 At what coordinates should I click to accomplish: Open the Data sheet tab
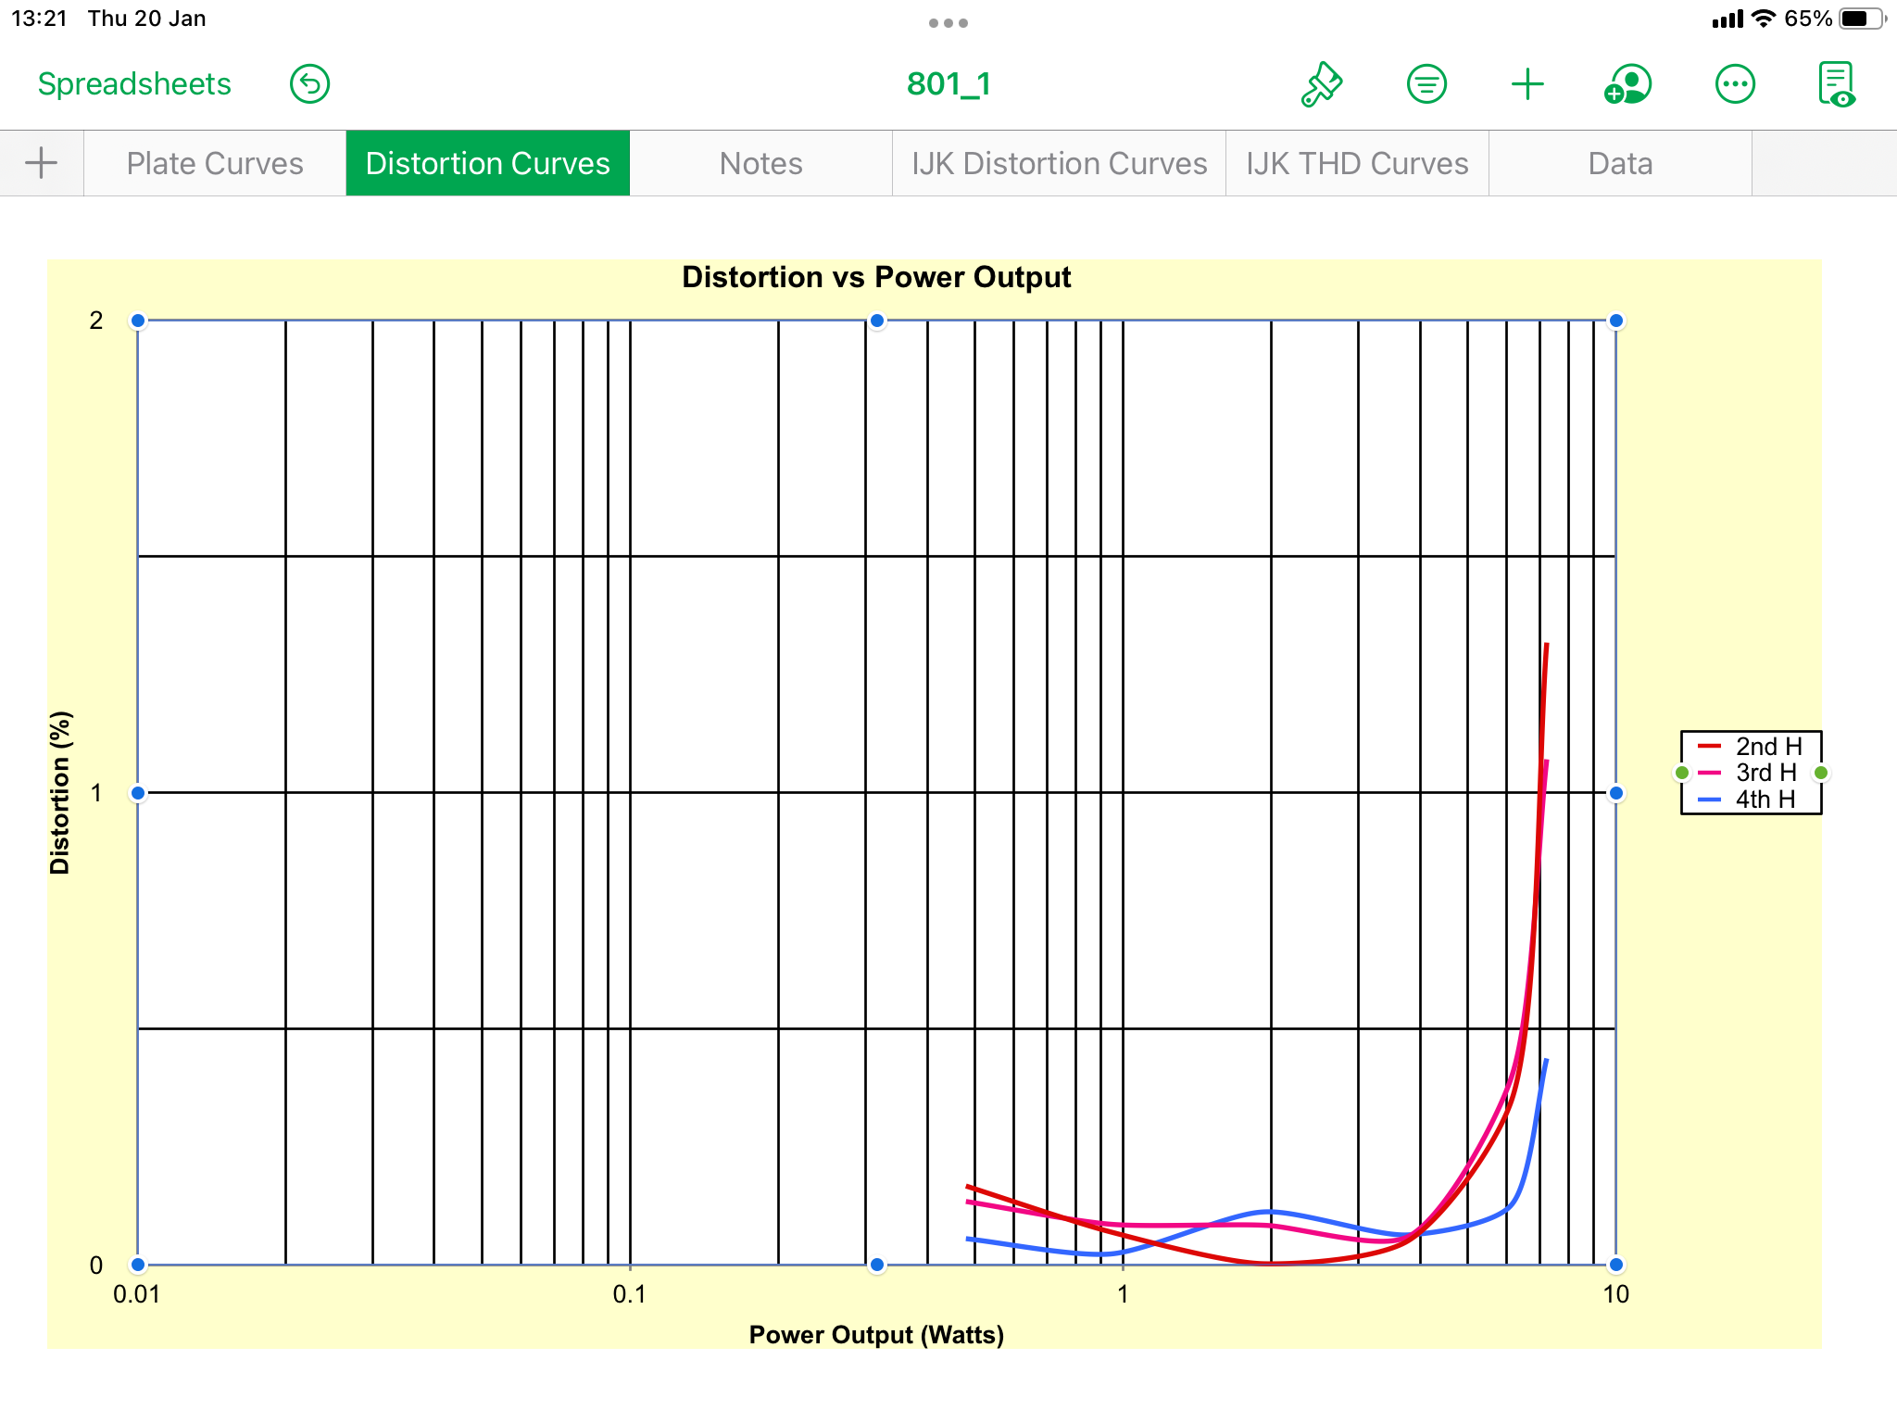coord(1620,163)
